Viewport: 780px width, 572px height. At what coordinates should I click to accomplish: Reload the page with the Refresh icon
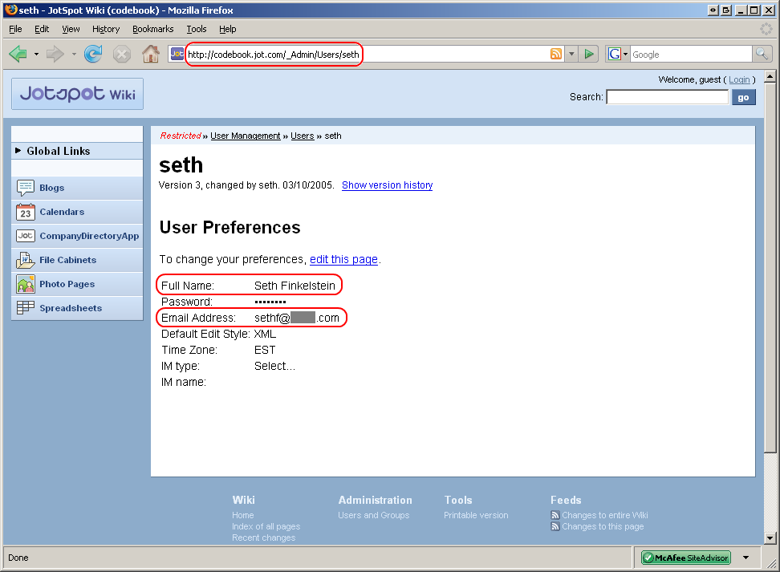93,54
